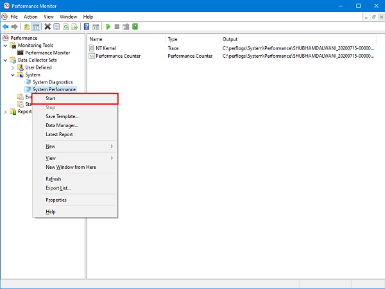Click Monitoring Tools folder icon
Image resolution: width=385 pixels, height=289 pixels.
(13, 45)
